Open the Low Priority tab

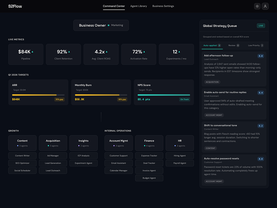click(x=256, y=45)
